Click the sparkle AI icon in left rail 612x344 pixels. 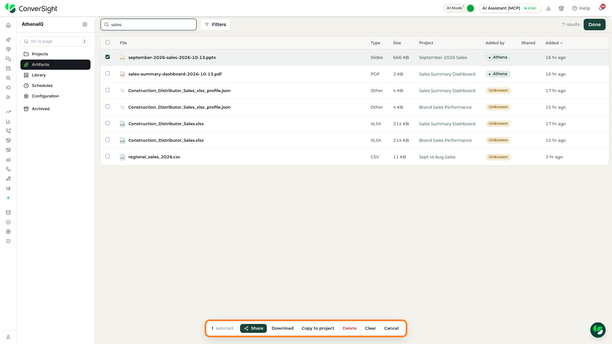[x=8, y=40]
